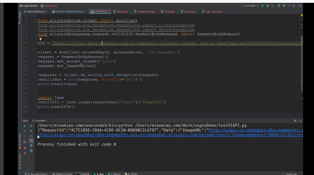The height and width of the screenshot is (175, 314).
Task: Collapse the import block at line 9
Action: 36,20
